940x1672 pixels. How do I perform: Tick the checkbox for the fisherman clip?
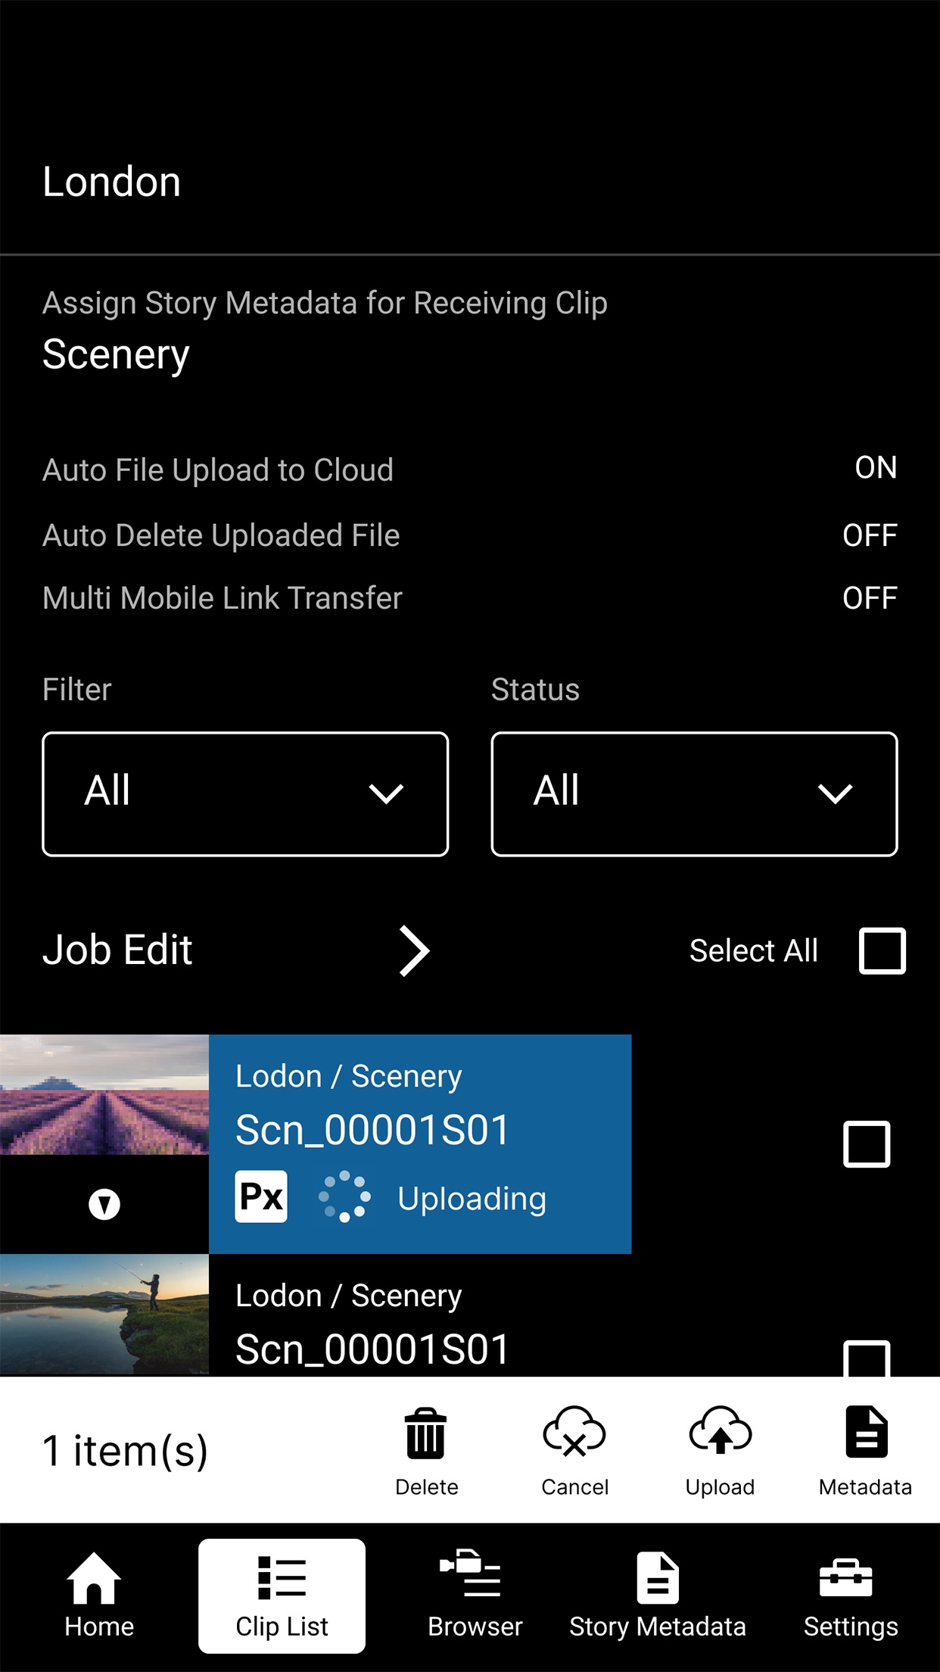click(x=867, y=1358)
